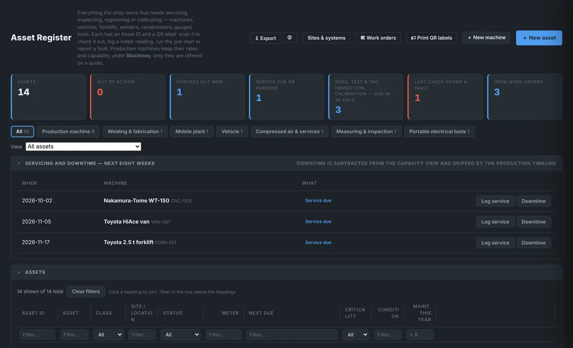Click the printer icon button
Viewport: 573px width, 348px height.
[x=290, y=38]
